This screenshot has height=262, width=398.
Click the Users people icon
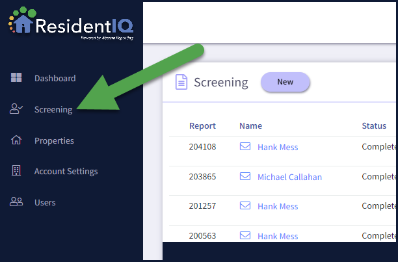(16, 202)
